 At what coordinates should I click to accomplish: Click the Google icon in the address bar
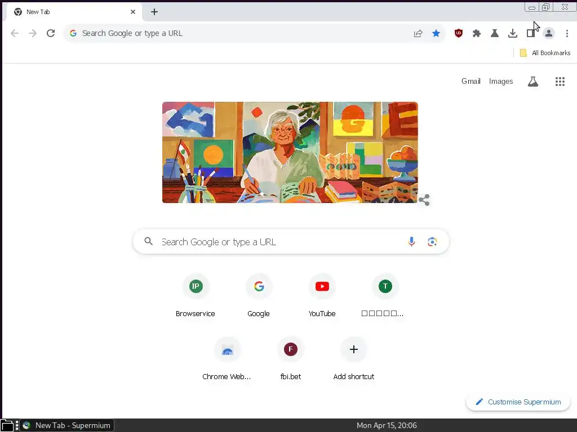tap(73, 33)
